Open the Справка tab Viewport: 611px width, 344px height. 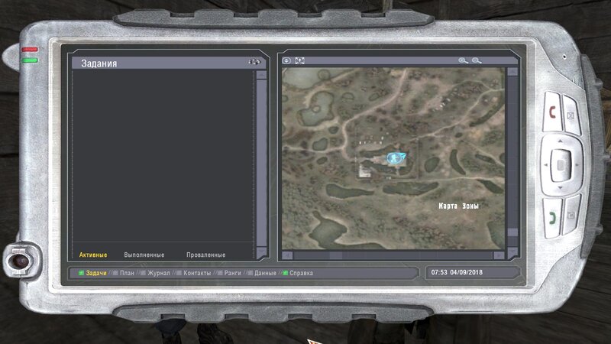click(x=301, y=273)
